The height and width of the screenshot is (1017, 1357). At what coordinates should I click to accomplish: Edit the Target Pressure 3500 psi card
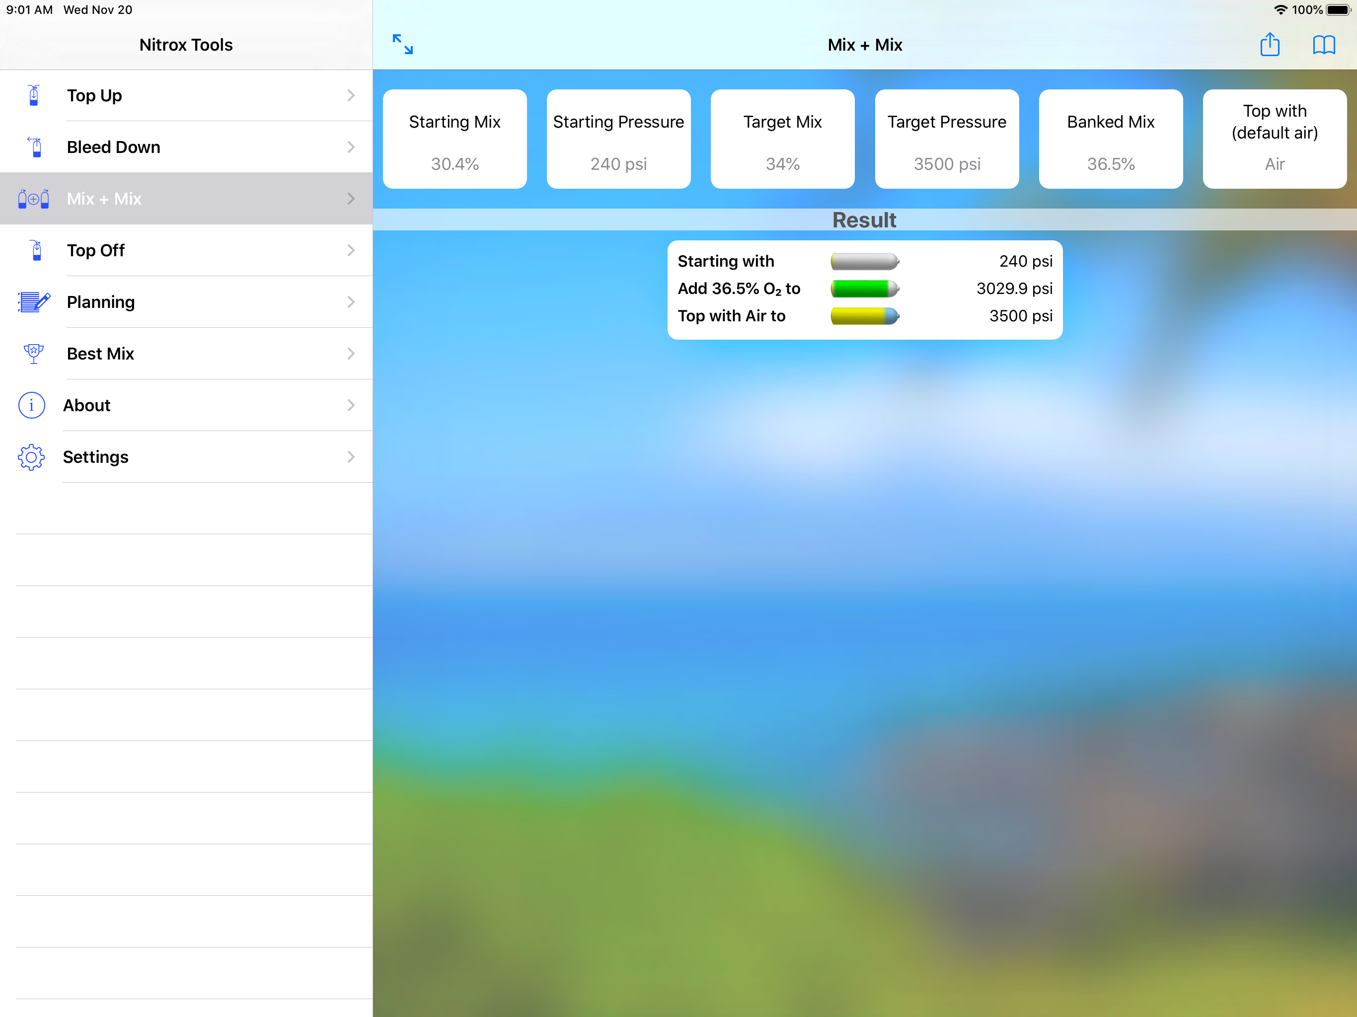(x=947, y=139)
